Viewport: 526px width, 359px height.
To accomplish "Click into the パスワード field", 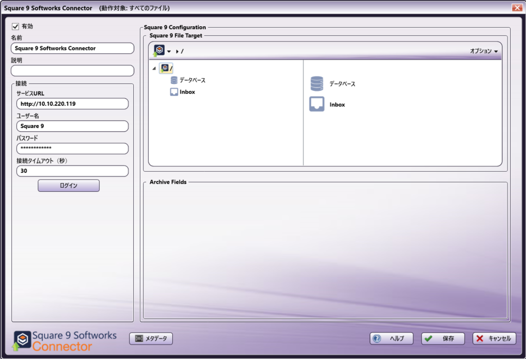I will pos(72,148).
